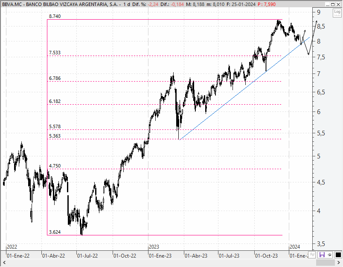Image resolution: width=343 pixels, height=267 pixels.
Task: Click the 01-Jul-22 date label
Action: (x=87, y=255)
